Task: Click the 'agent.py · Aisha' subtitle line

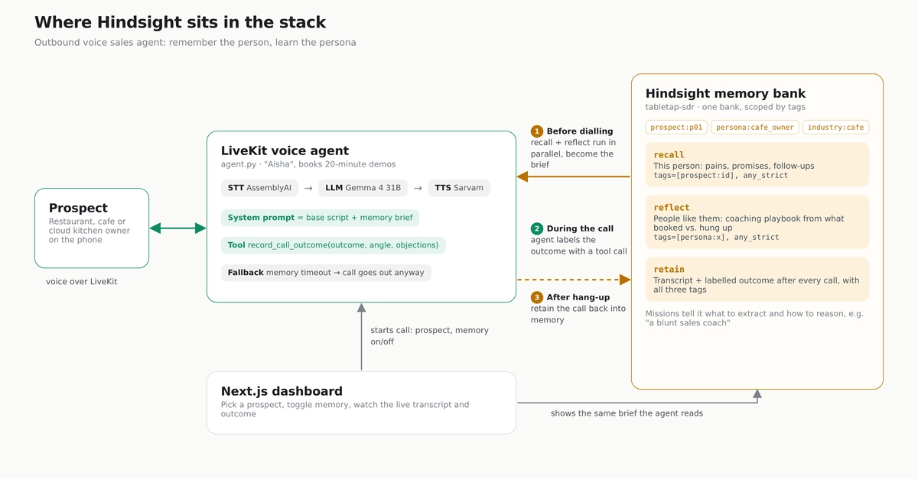Action: point(308,164)
